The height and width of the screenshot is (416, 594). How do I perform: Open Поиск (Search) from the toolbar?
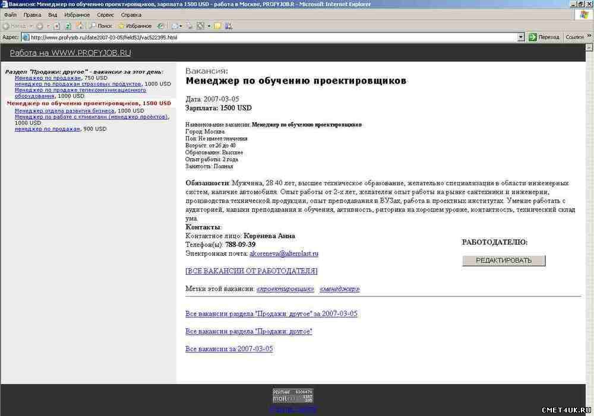(101, 26)
